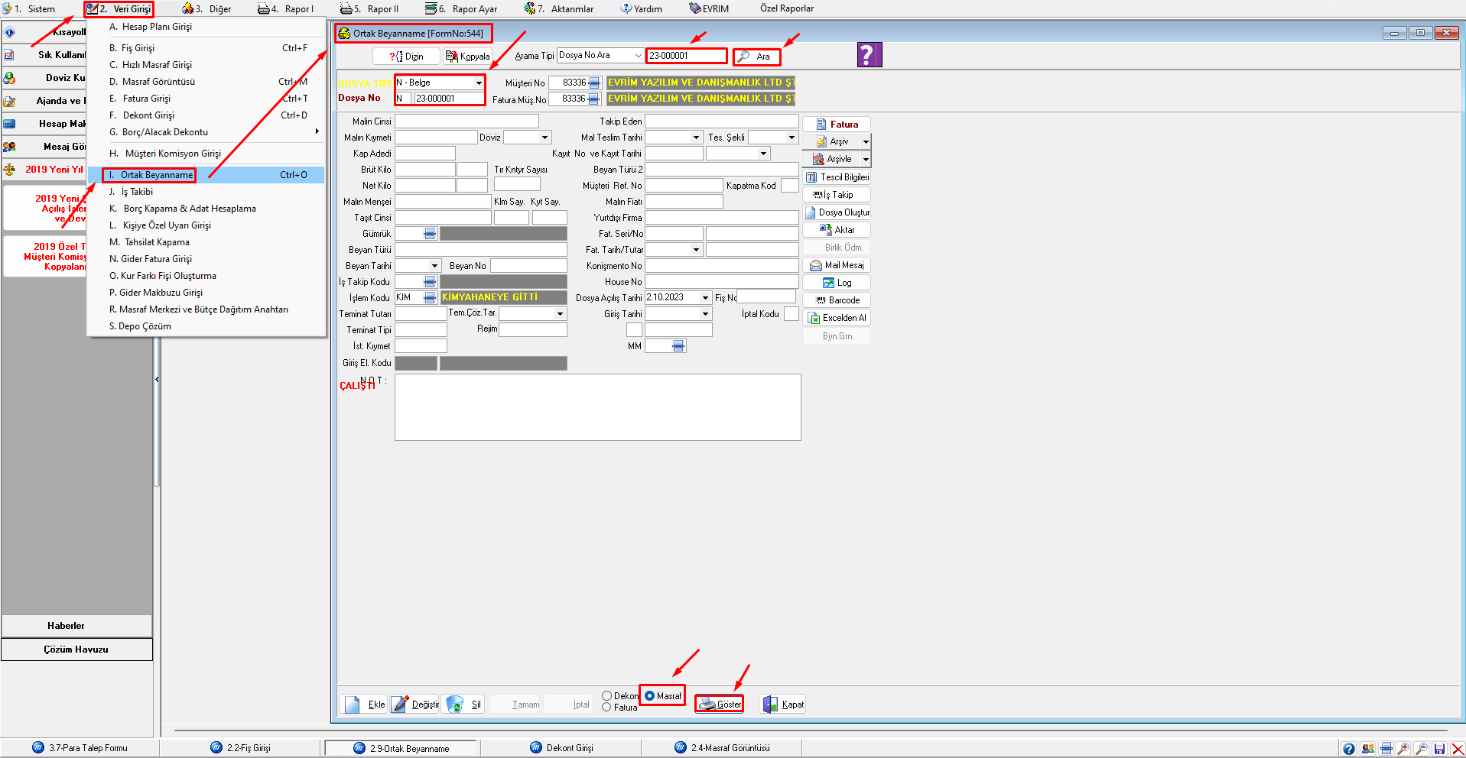
Task: Open the Arama Tipi dropdown
Action: (x=638, y=56)
